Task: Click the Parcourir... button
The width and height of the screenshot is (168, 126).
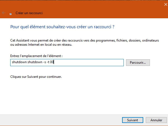Action: click(x=138, y=63)
